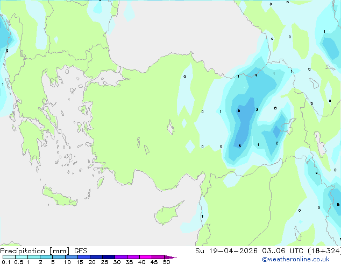Click the "4" precipitation value on the map
This screenshot has width=341, height=264.
click(x=256, y=75)
